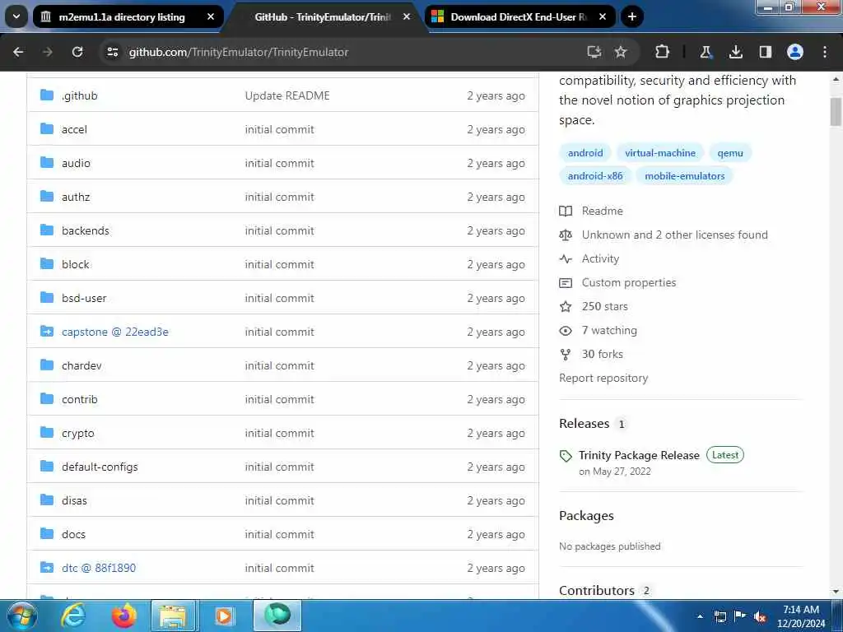Switch to Download DirectX End-User tab

pos(519,16)
